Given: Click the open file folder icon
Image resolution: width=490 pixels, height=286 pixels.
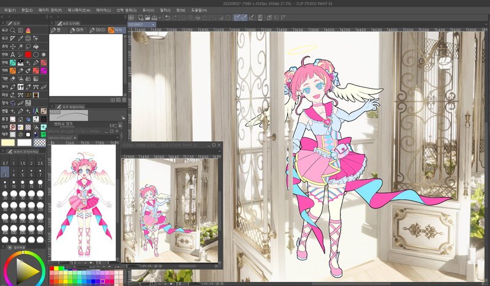Looking at the screenshot, I should tap(147, 18).
